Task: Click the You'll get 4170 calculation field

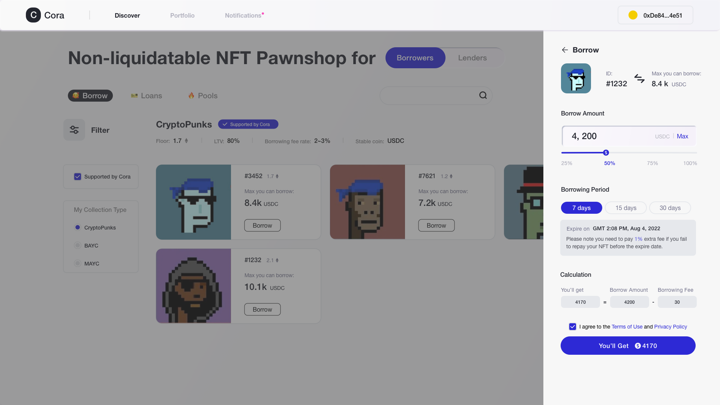Action: coord(580,302)
